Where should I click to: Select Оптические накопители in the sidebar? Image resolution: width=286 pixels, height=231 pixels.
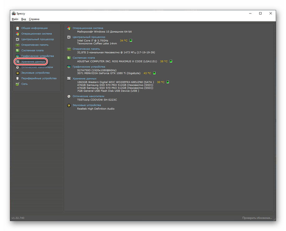[37, 67]
